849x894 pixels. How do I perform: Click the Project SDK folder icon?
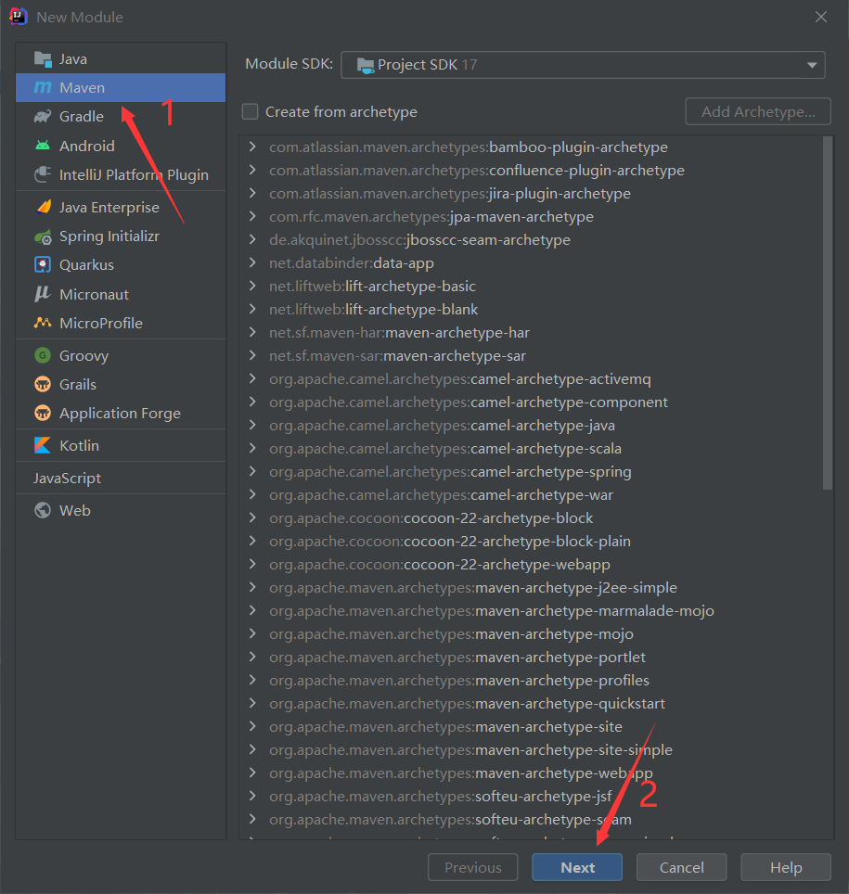click(x=366, y=65)
